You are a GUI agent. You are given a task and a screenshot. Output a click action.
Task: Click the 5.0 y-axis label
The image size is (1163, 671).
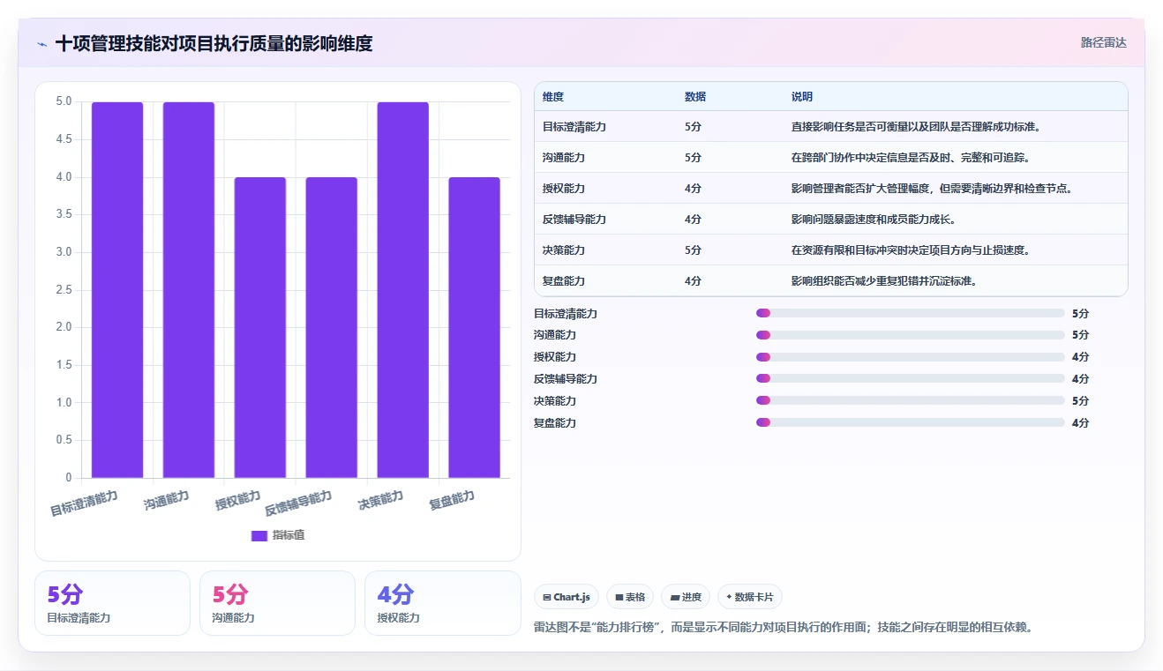pos(64,101)
